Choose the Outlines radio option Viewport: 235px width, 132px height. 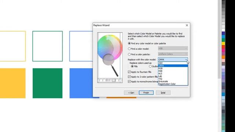coord(150,66)
